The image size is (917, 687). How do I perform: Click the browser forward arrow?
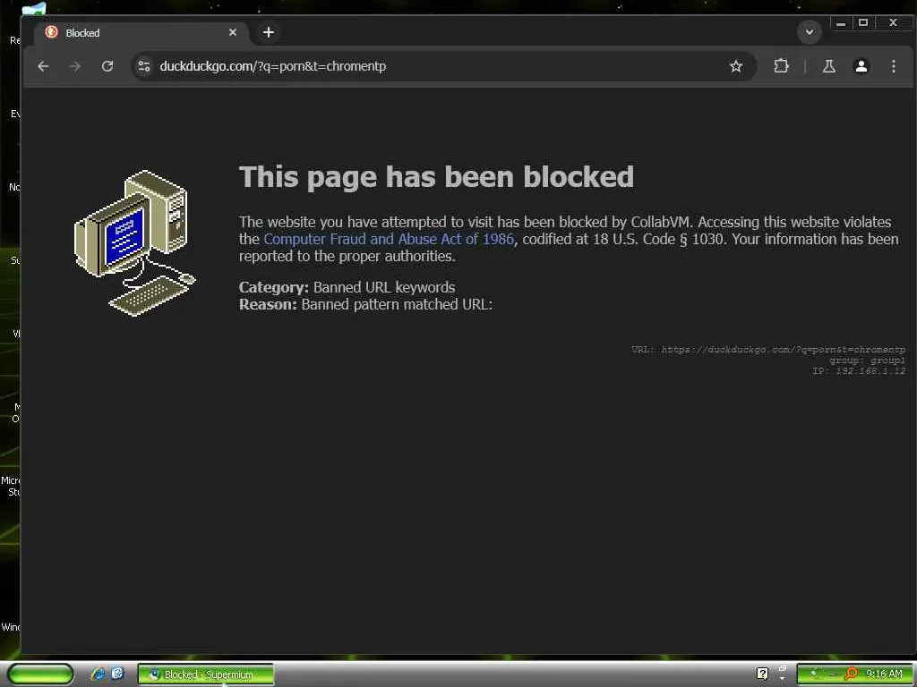tap(75, 66)
